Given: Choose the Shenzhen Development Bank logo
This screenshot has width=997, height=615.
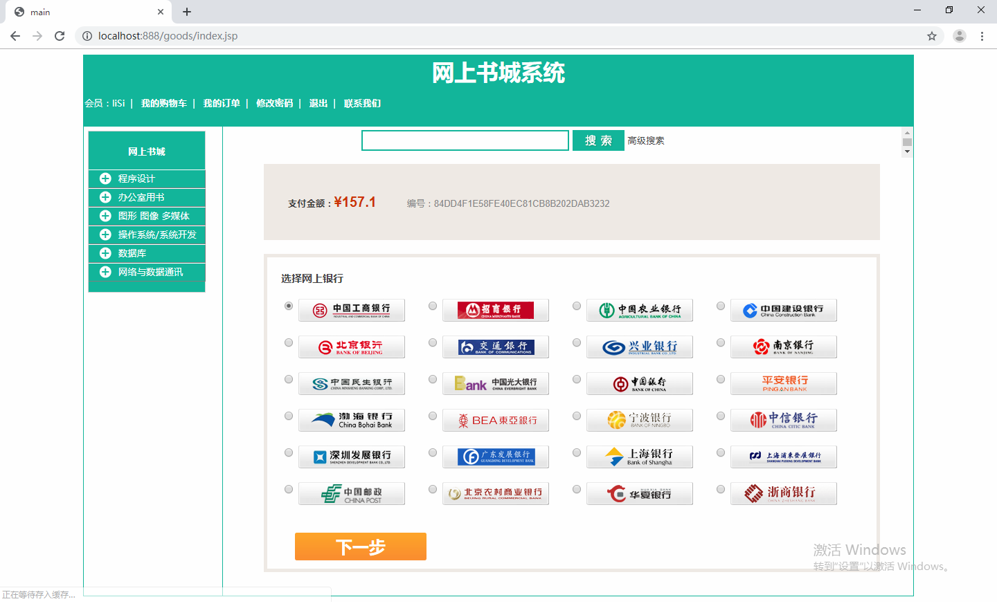Looking at the screenshot, I should click(x=352, y=457).
